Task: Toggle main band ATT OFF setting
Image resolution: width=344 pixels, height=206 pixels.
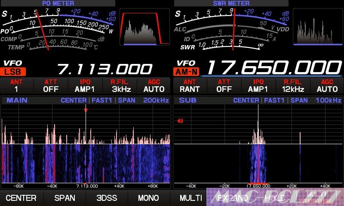Action: click(x=51, y=86)
